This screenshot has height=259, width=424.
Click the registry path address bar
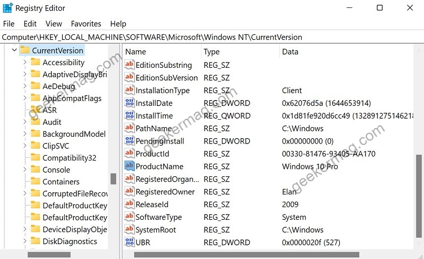[x=212, y=37]
